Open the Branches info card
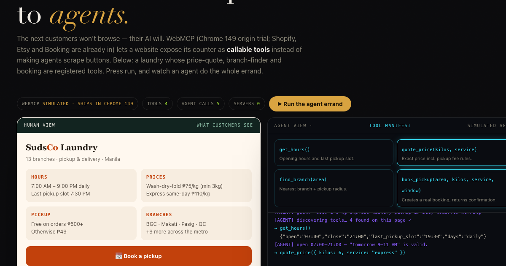506x266 pixels. tap(196, 223)
